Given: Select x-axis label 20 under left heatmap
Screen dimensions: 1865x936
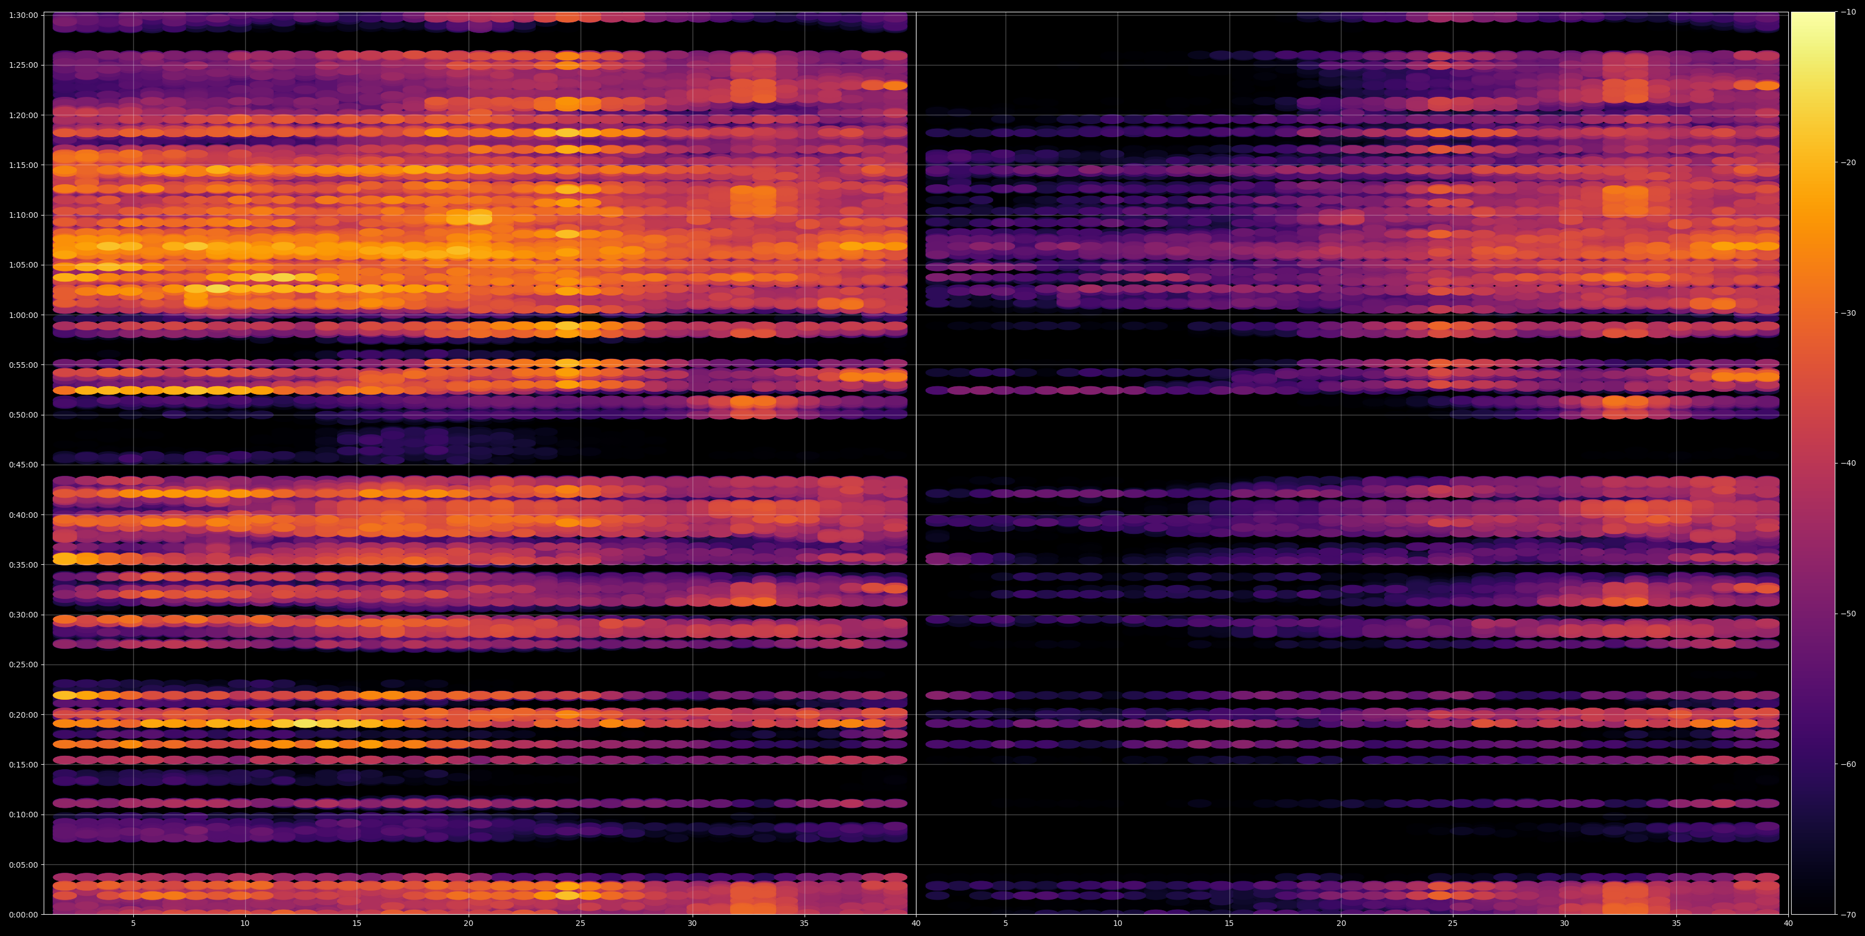Looking at the screenshot, I should [x=469, y=924].
